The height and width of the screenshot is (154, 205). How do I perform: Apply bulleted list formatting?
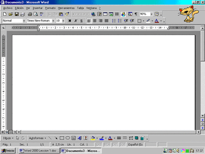120,21
